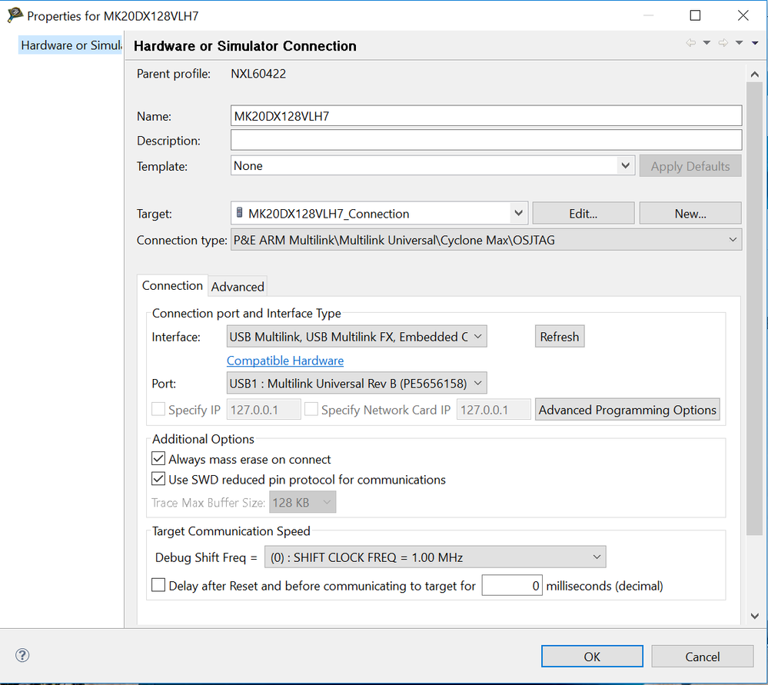The image size is (768, 685).
Task: Uncheck Use SWD reduced pin protocol
Action: [x=158, y=480]
